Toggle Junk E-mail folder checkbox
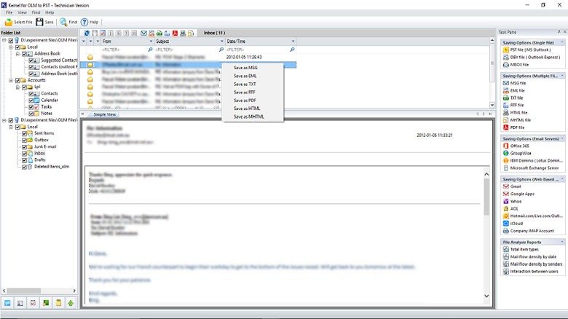568x319 pixels. [x=24, y=147]
